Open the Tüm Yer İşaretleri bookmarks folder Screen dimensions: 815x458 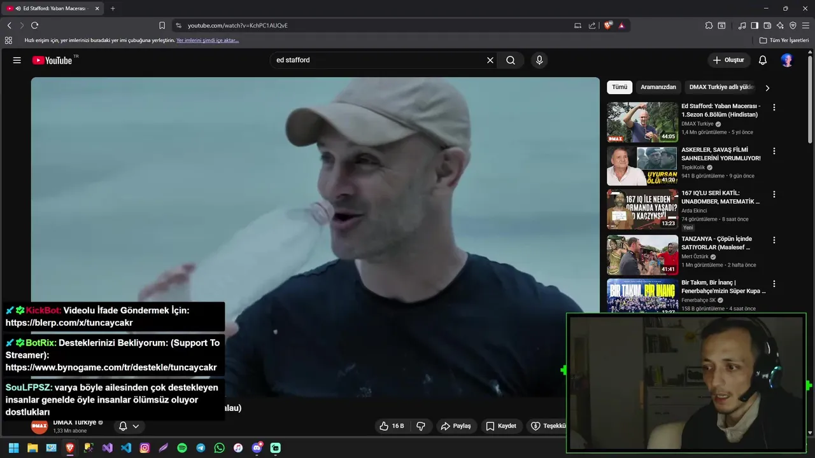pos(784,40)
